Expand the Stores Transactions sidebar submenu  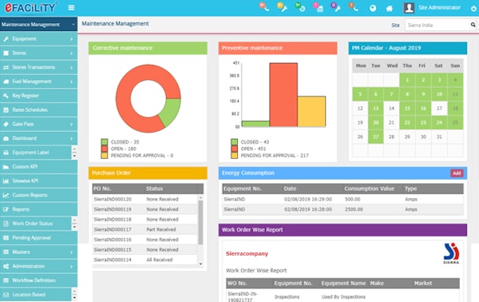click(72, 68)
